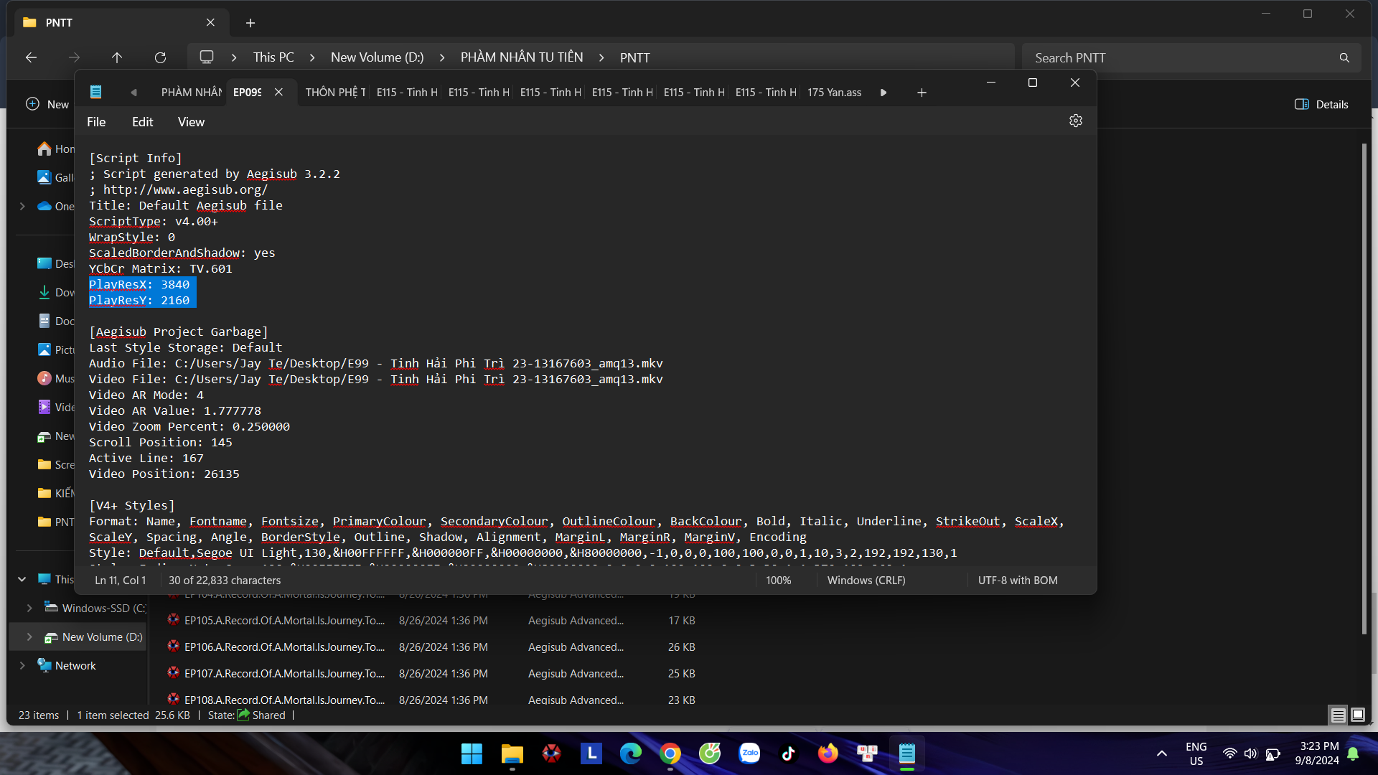Click PHÀM NHÂN TU TIÊN breadcrumb
1378x775 pixels.
[521, 57]
